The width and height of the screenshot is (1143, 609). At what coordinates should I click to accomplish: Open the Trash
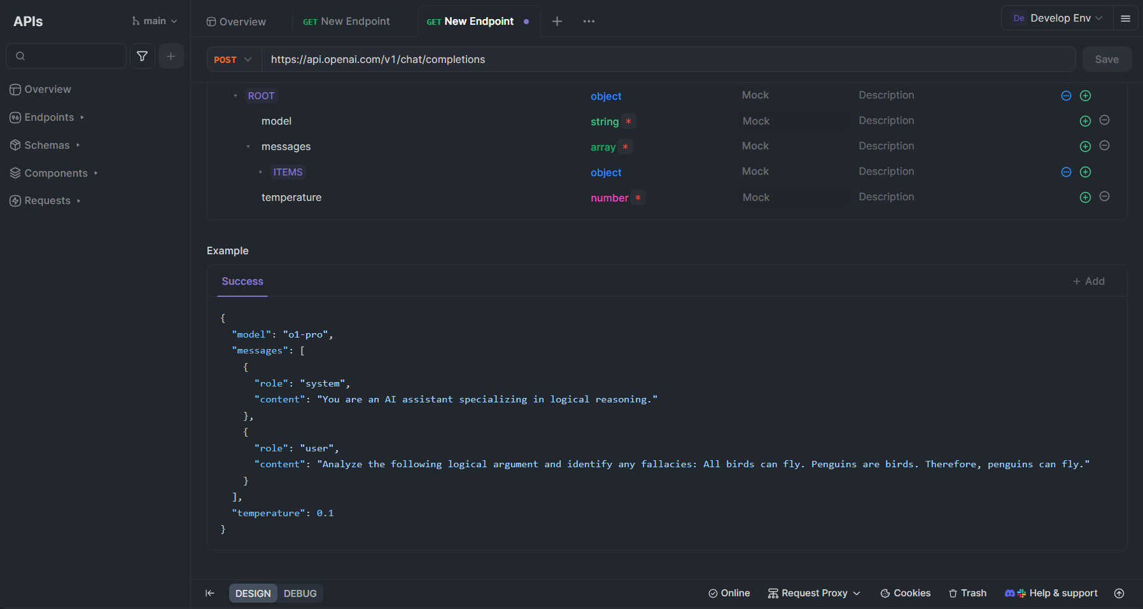pos(967,594)
